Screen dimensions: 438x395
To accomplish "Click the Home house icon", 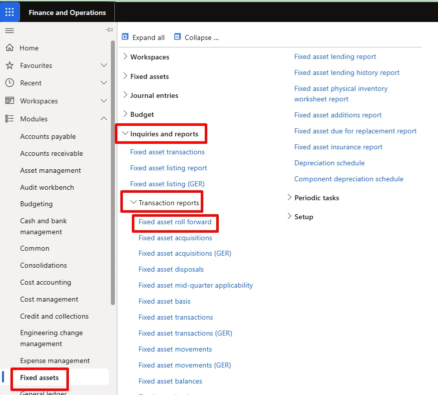I will (x=9, y=48).
